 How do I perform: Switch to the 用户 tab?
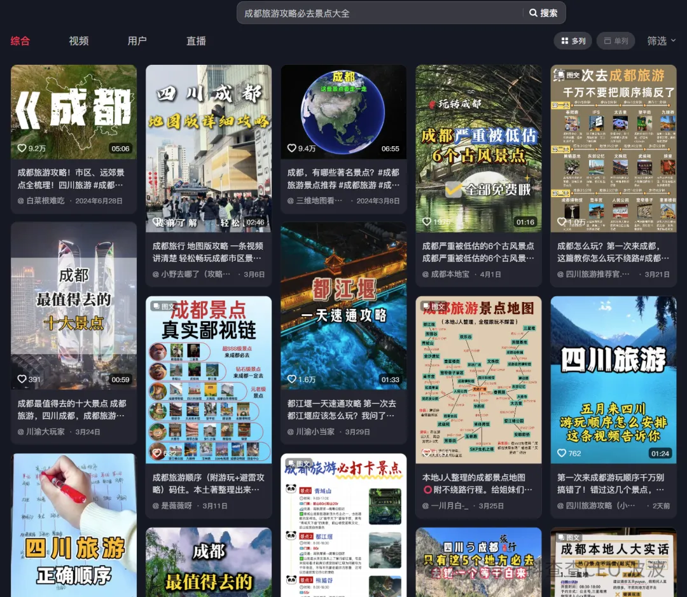[x=137, y=41]
